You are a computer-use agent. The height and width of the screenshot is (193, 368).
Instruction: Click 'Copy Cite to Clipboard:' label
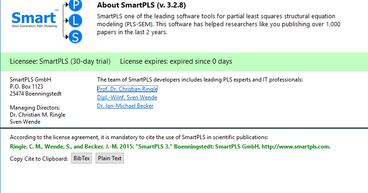tap(39, 159)
